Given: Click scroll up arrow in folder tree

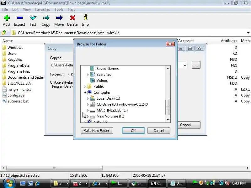Looking at the screenshot, I should [x=168, y=68].
